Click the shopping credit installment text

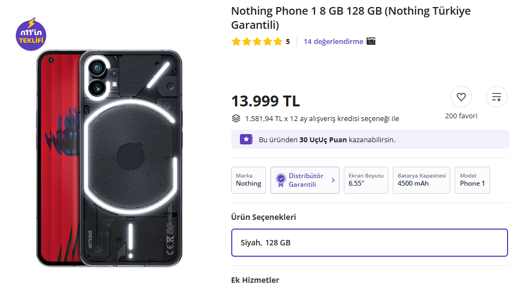(322, 119)
